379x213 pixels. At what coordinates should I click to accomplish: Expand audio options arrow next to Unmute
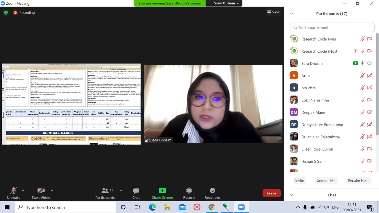(x=23, y=191)
